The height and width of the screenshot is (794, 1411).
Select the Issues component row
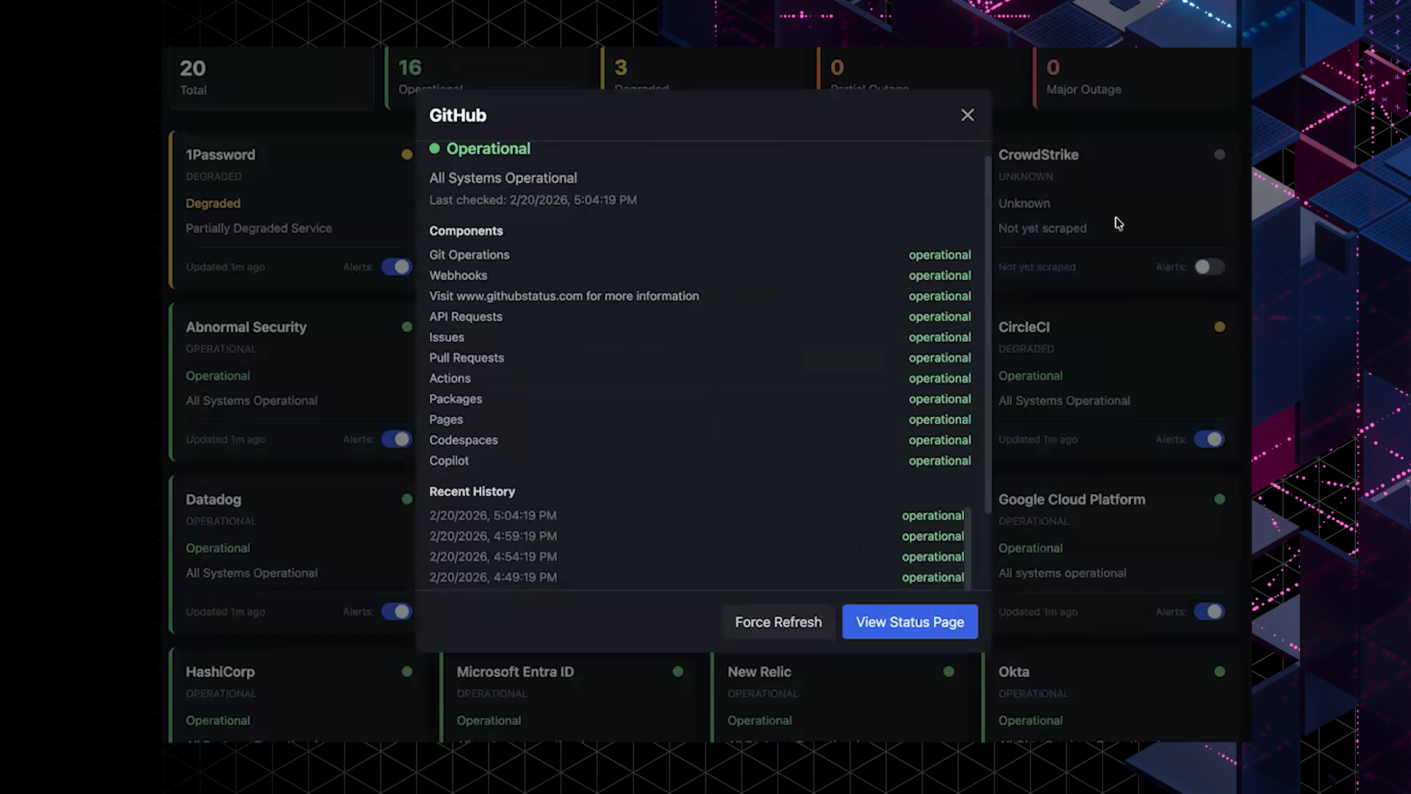[700, 337]
